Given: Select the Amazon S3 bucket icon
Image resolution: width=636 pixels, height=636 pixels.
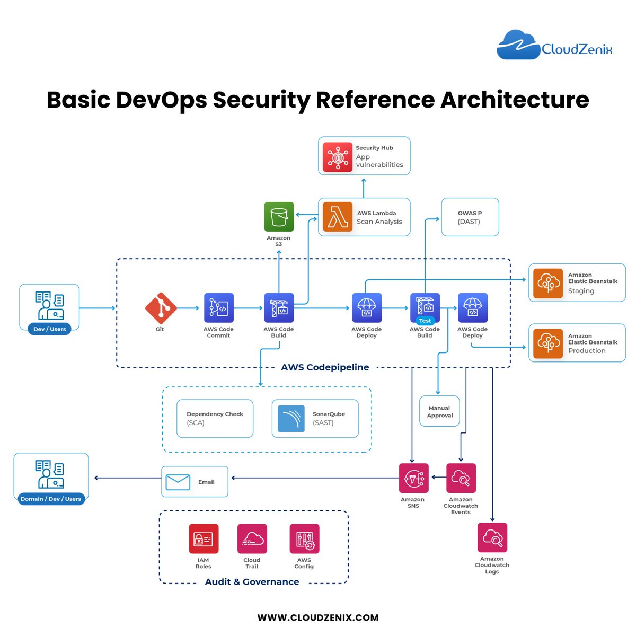Looking at the screenshot, I should pos(279,217).
